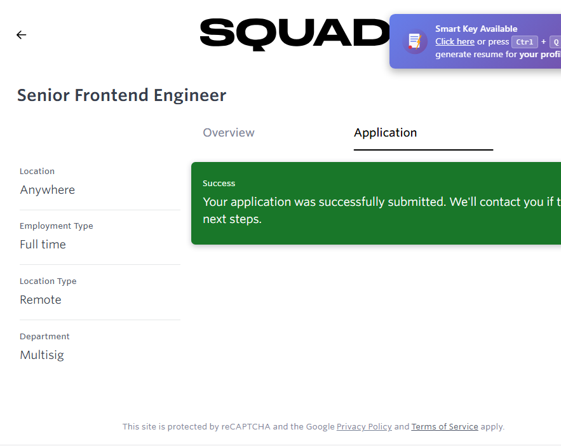
Task: Open the Google Privacy Policy link
Action: pyautogui.click(x=364, y=427)
